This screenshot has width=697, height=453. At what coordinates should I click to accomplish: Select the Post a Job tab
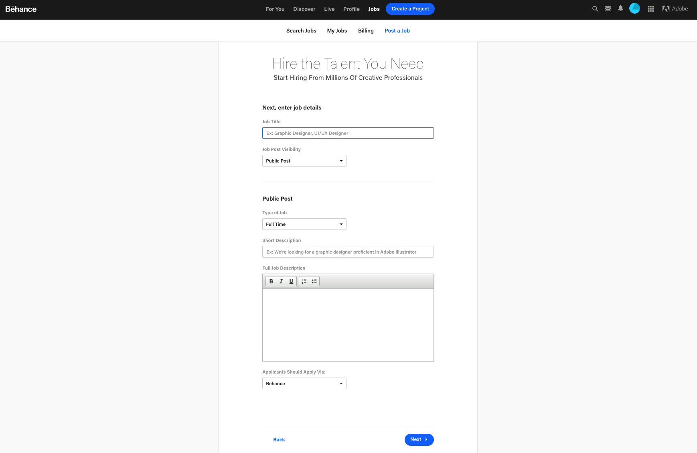coord(397,30)
